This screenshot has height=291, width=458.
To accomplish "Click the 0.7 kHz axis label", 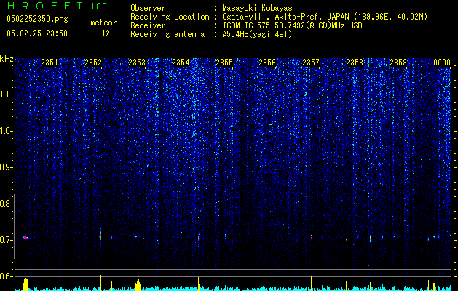I will coord(6,240).
